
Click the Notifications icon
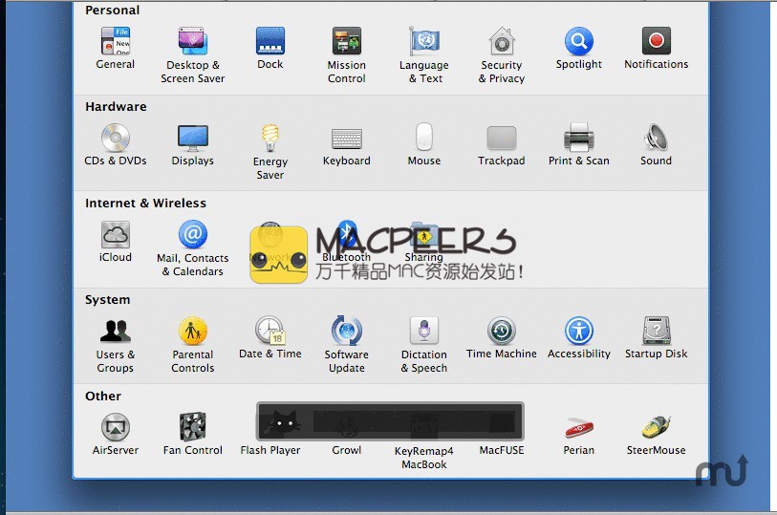[657, 42]
